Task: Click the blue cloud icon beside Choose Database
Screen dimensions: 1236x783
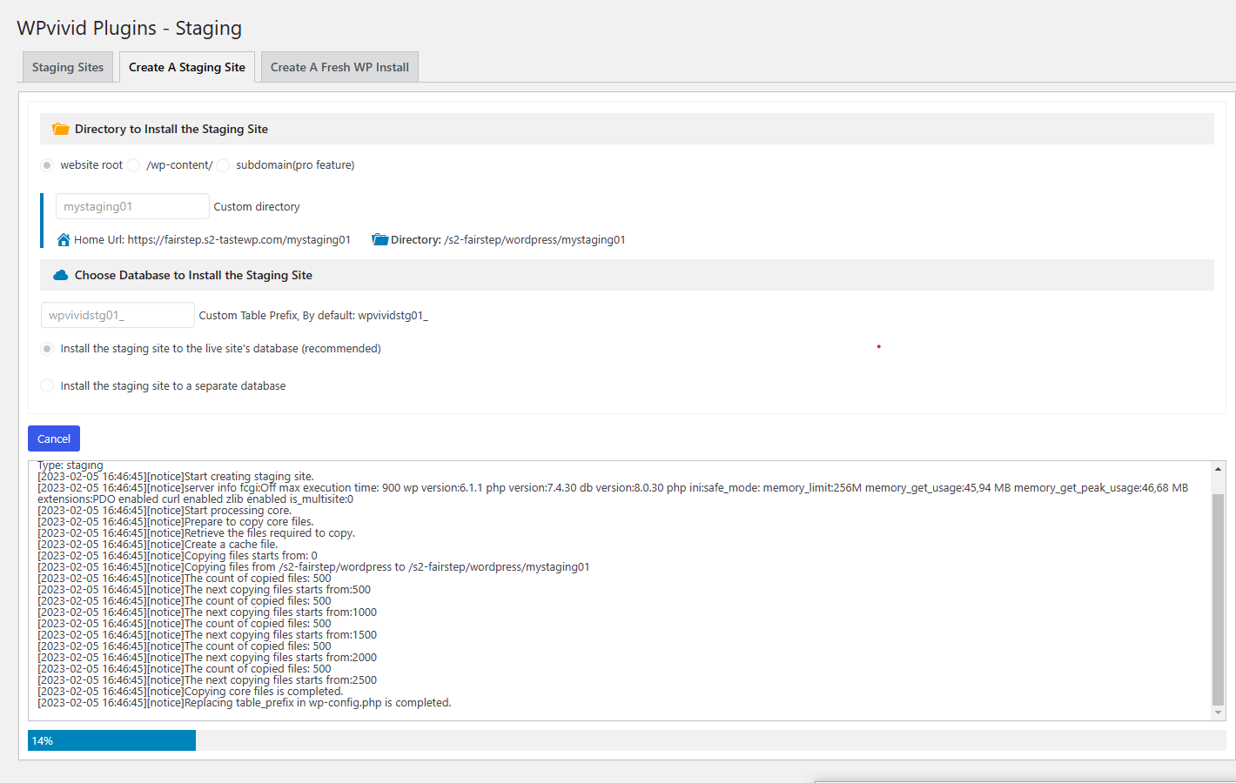Action: point(61,275)
